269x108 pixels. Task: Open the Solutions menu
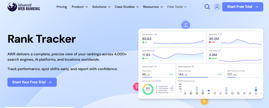tap(101, 7)
